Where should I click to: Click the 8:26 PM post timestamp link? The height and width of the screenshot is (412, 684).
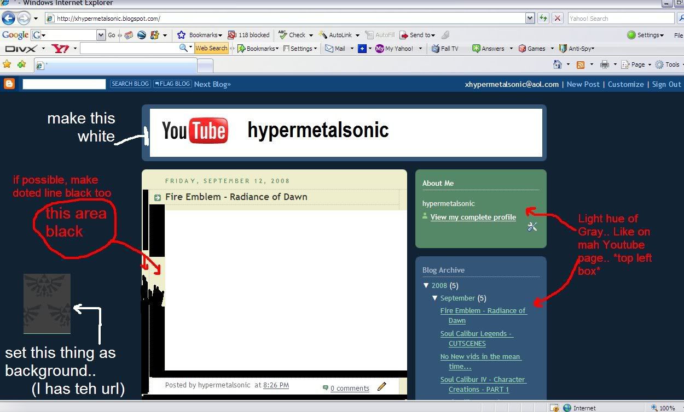[276, 385]
